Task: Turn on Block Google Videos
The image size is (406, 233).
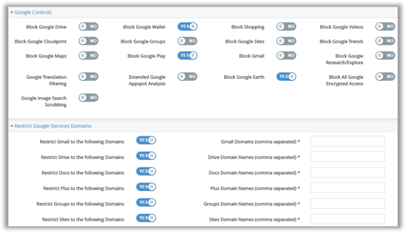Action: coord(385,26)
